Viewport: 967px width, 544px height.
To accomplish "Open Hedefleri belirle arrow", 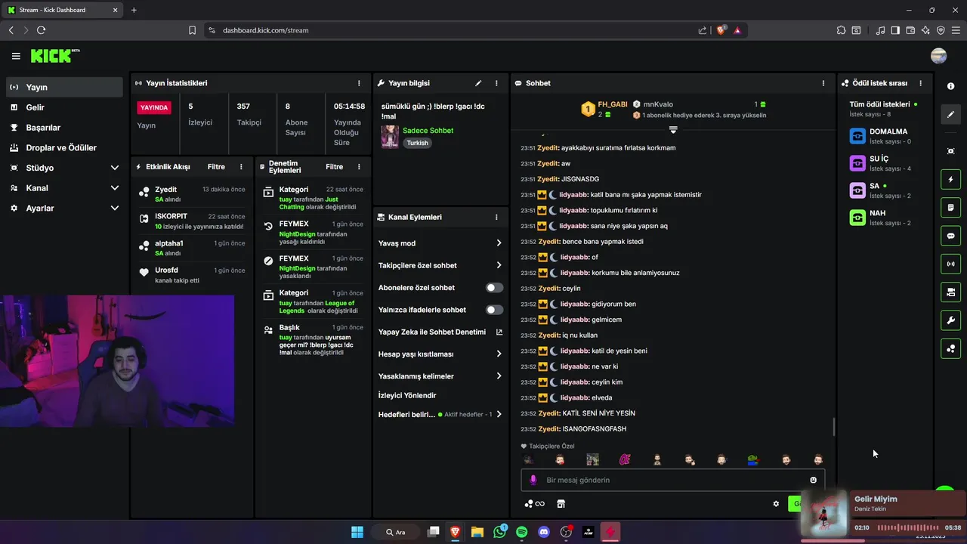I will [499, 414].
